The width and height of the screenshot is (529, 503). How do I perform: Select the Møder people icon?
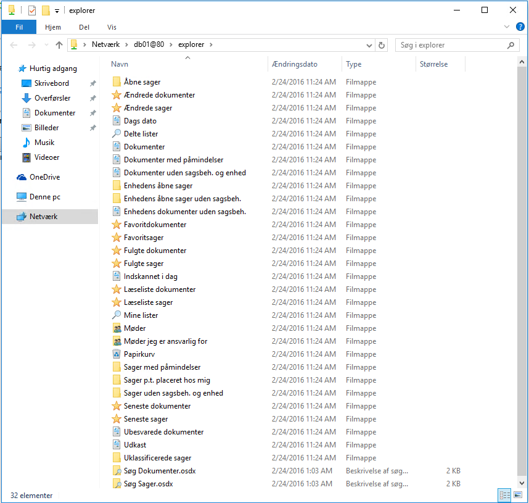pos(117,328)
